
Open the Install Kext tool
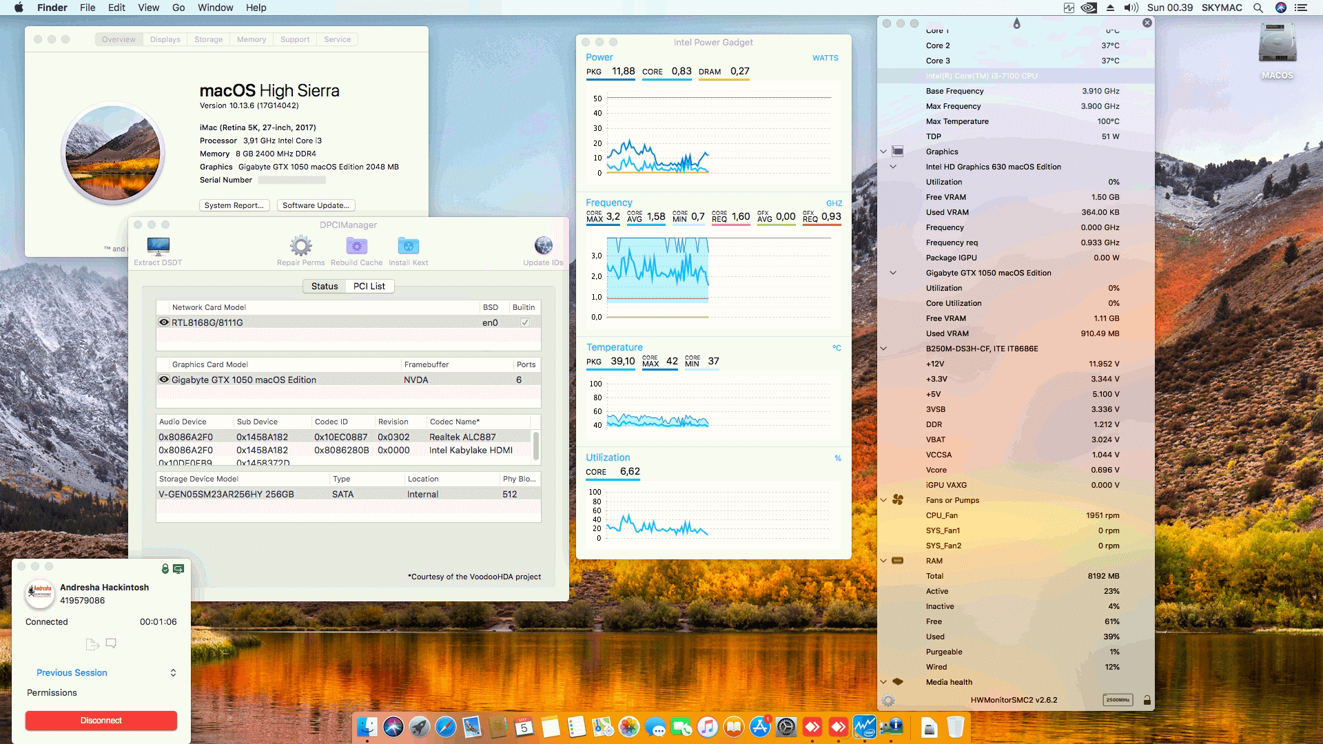(x=408, y=246)
